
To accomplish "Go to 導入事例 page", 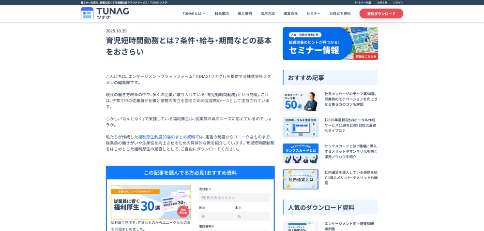I will [x=245, y=14].
